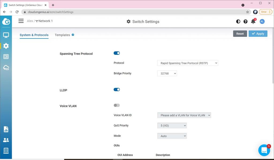Click the Chrome Error update button

tap(265, 12)
